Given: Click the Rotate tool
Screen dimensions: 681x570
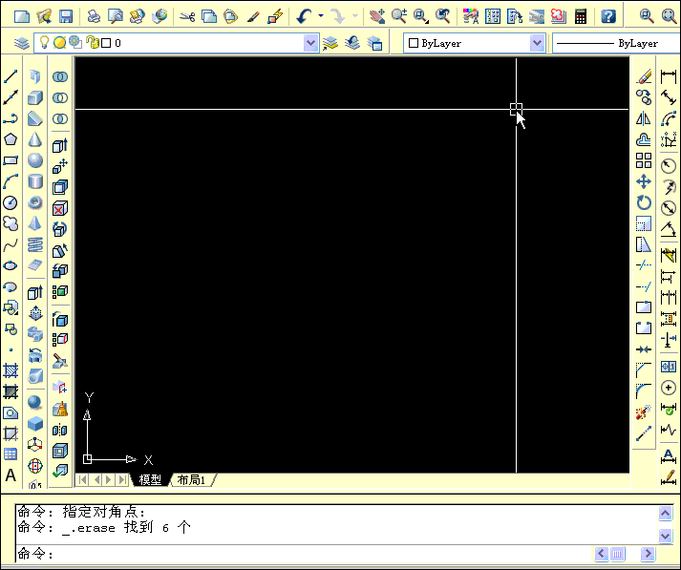Looking at the screenshot, I should point(644,202).
